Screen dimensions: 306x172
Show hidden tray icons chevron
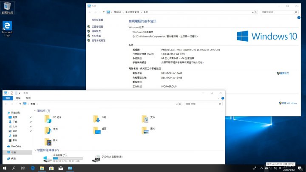(x=261, y=168)
